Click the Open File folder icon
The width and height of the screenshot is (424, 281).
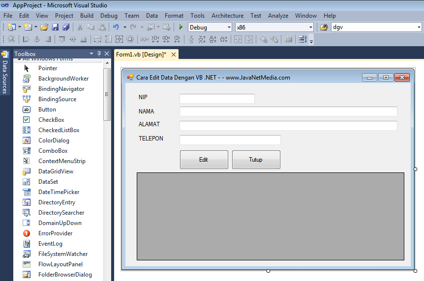[44, 27]
